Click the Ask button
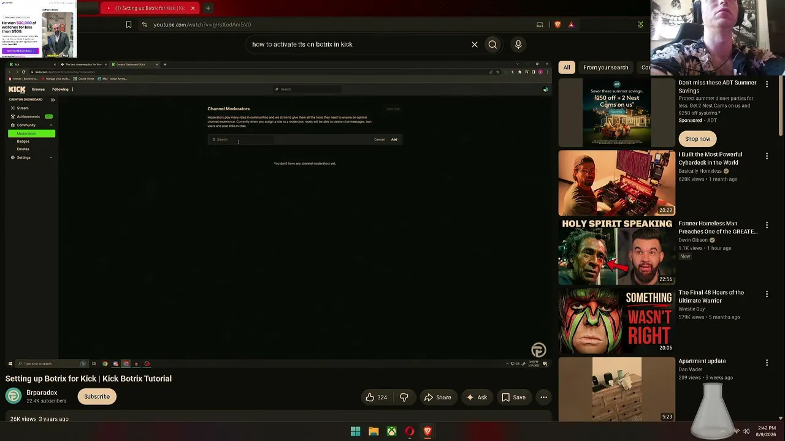785x441 pixels. 477,398
